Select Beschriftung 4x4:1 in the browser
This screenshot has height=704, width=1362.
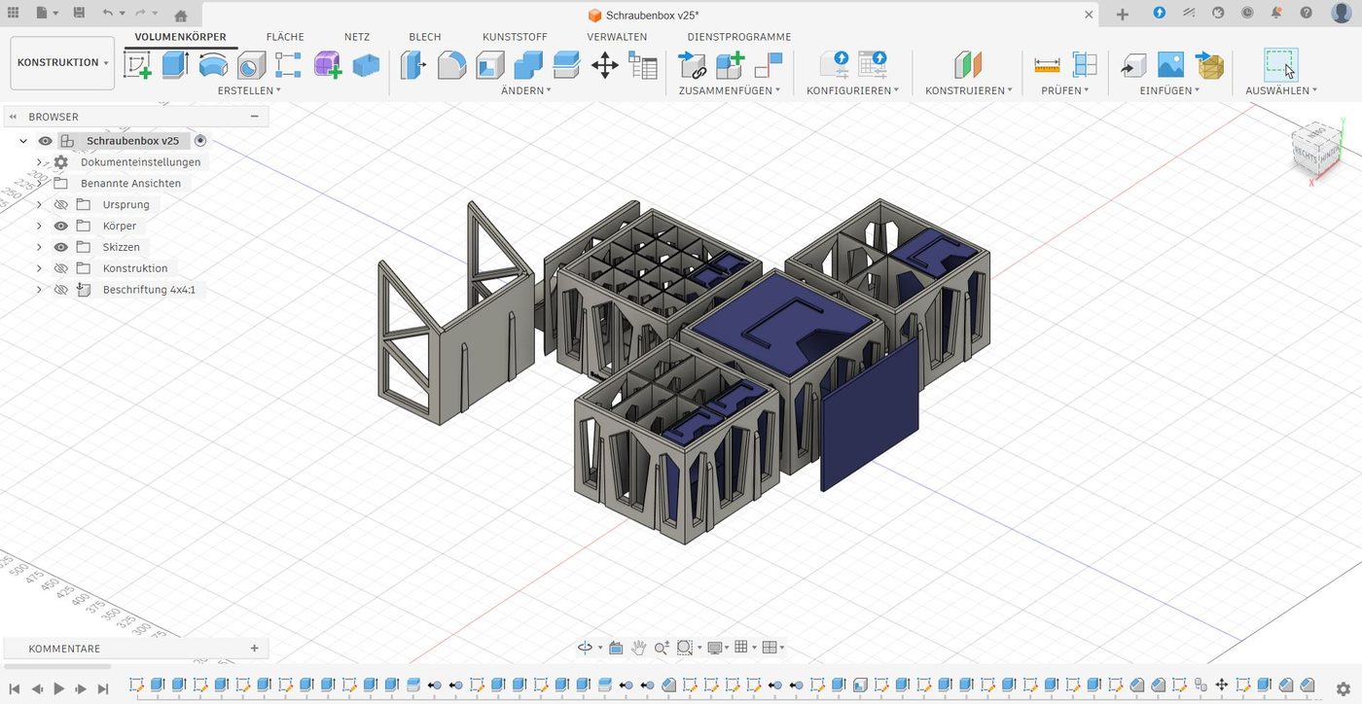point(149,289)
